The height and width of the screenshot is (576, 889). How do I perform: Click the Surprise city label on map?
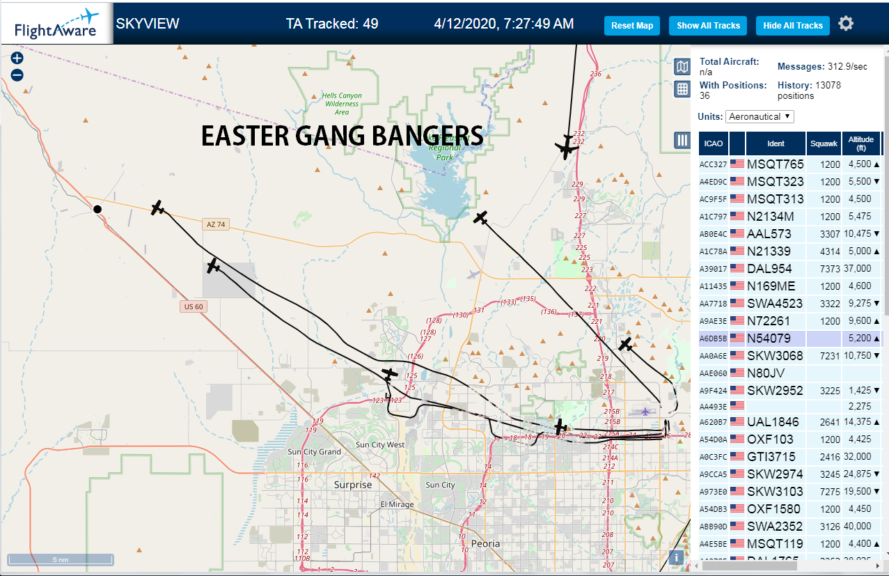point(353,485)
